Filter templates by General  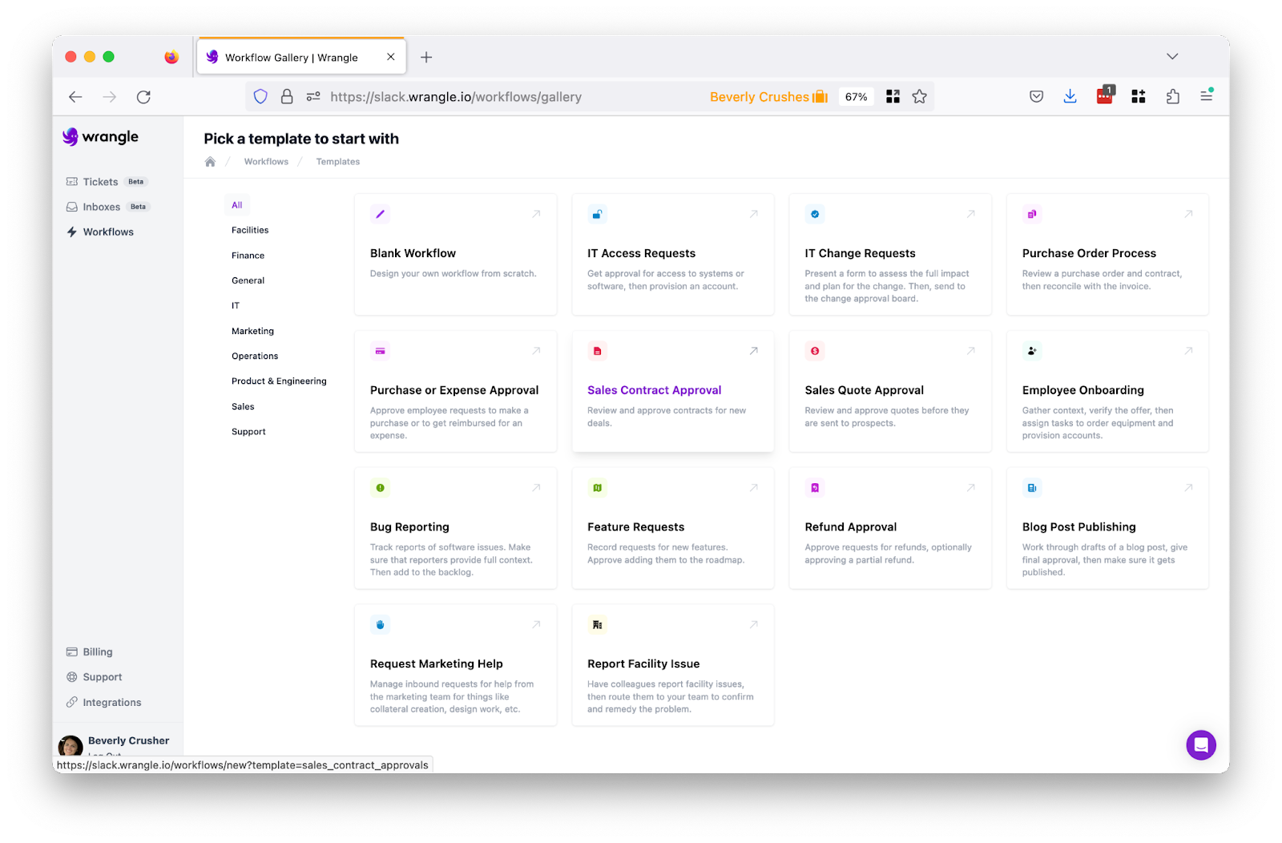(x=248, y=280)
